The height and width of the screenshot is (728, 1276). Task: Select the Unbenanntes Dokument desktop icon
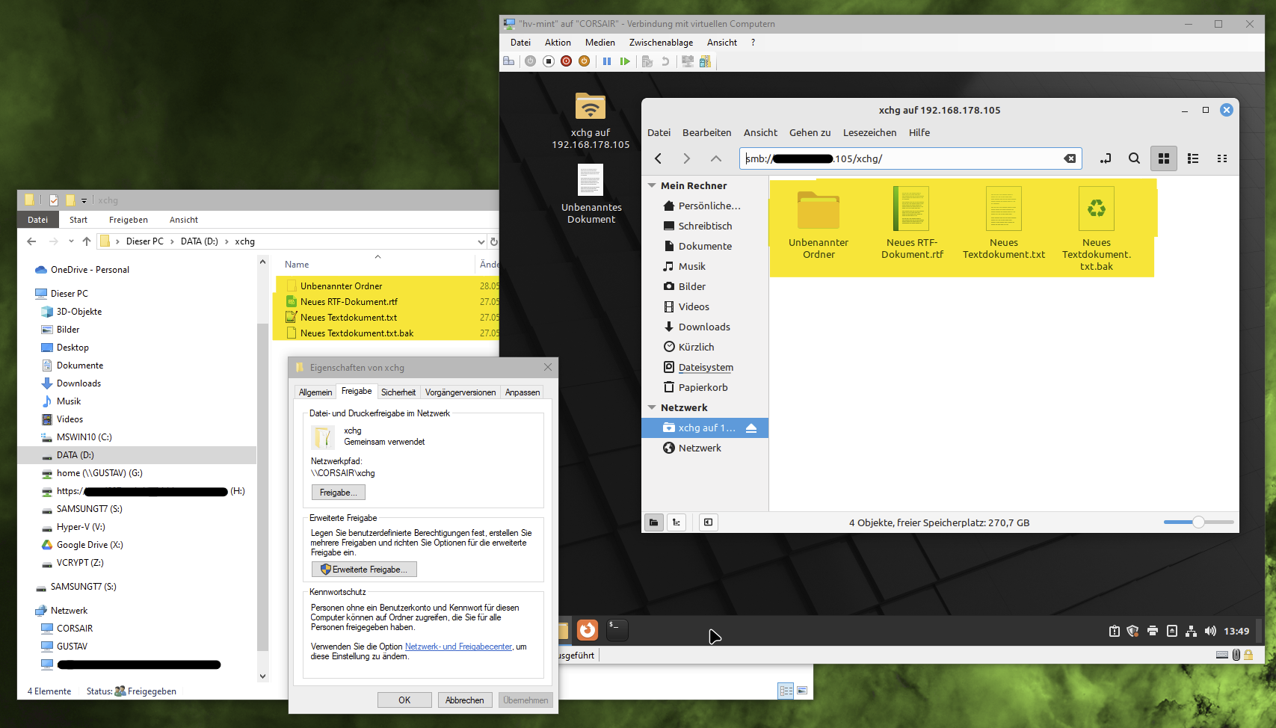[x=591, y=194]
